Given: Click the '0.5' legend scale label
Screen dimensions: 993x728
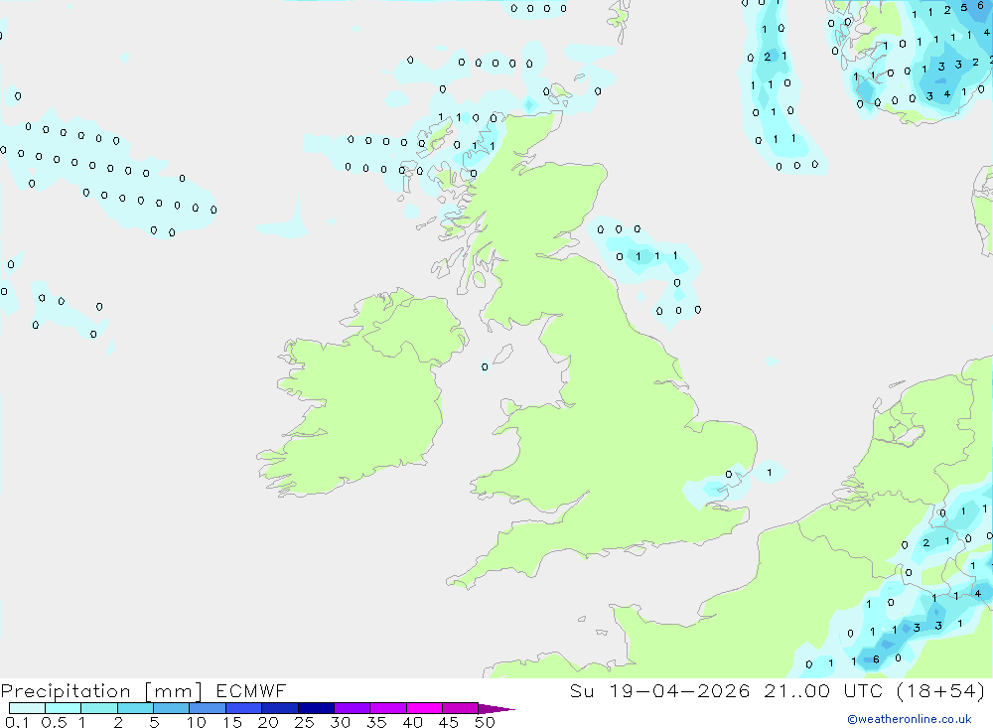Looking at the screenshot, I should [54, 722].
